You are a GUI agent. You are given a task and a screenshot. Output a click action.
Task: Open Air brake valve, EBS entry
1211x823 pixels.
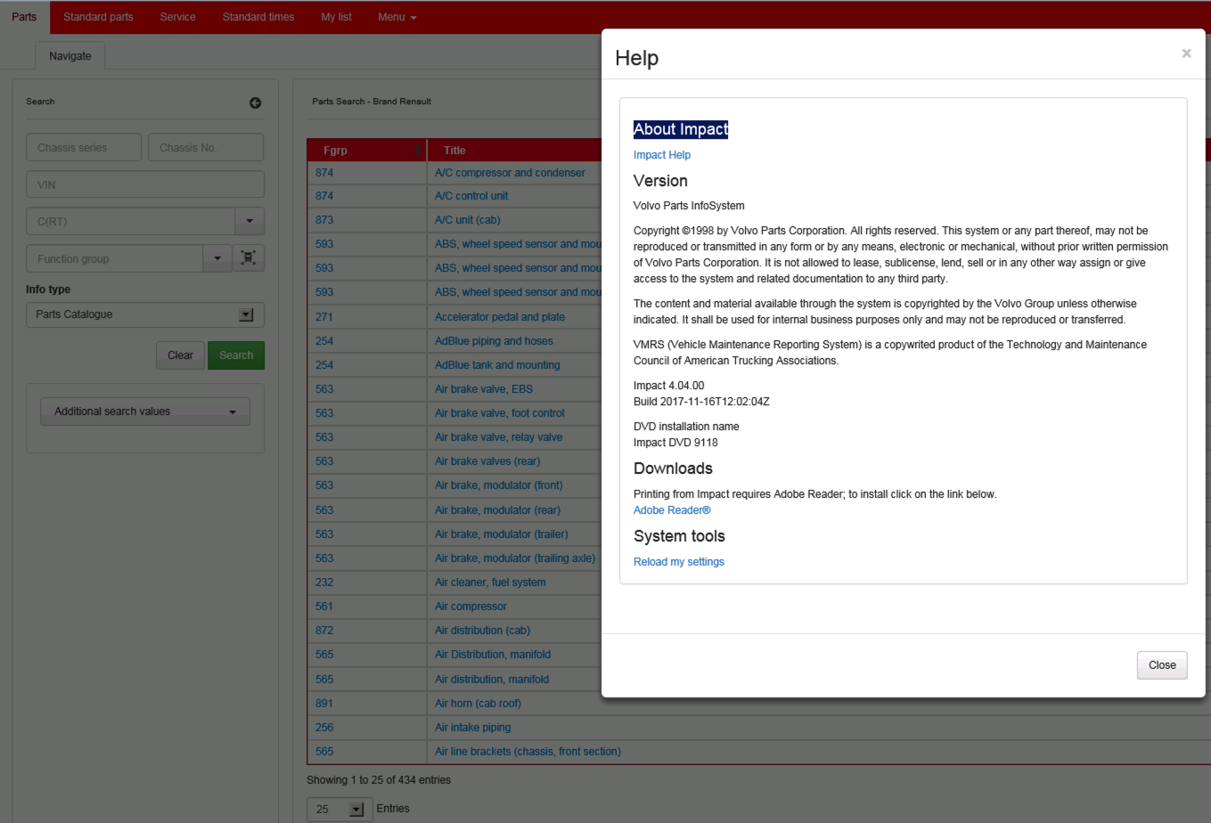[484, 389]
